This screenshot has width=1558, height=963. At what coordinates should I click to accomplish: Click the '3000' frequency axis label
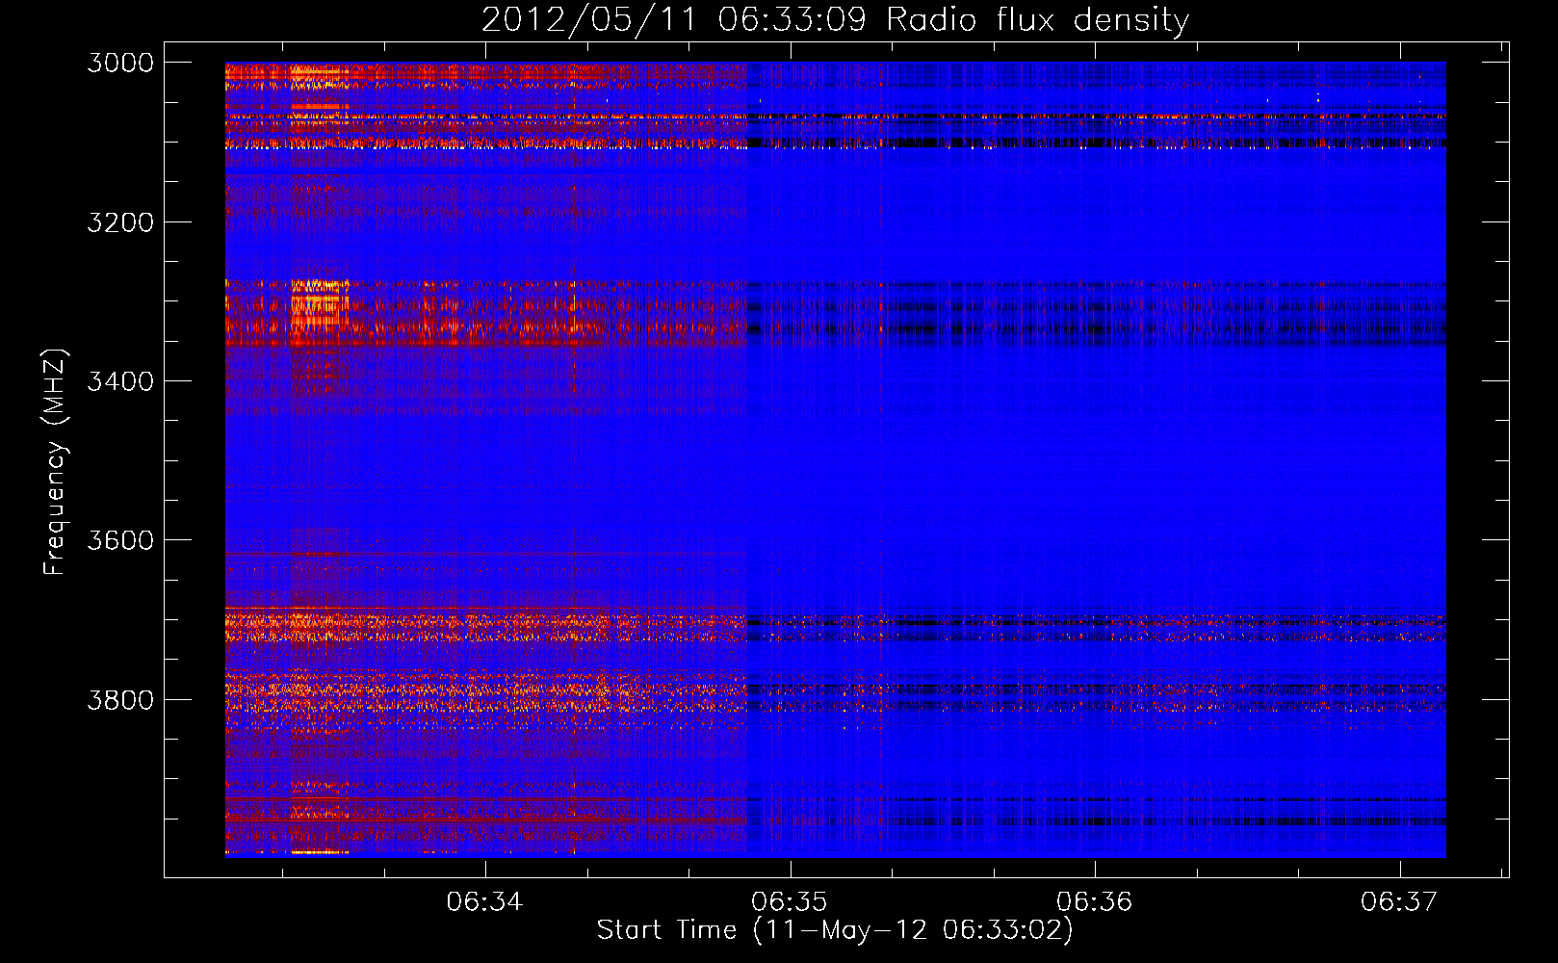[x=120, y=63]
